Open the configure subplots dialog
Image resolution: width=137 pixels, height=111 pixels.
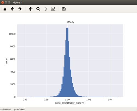point(46,9)
